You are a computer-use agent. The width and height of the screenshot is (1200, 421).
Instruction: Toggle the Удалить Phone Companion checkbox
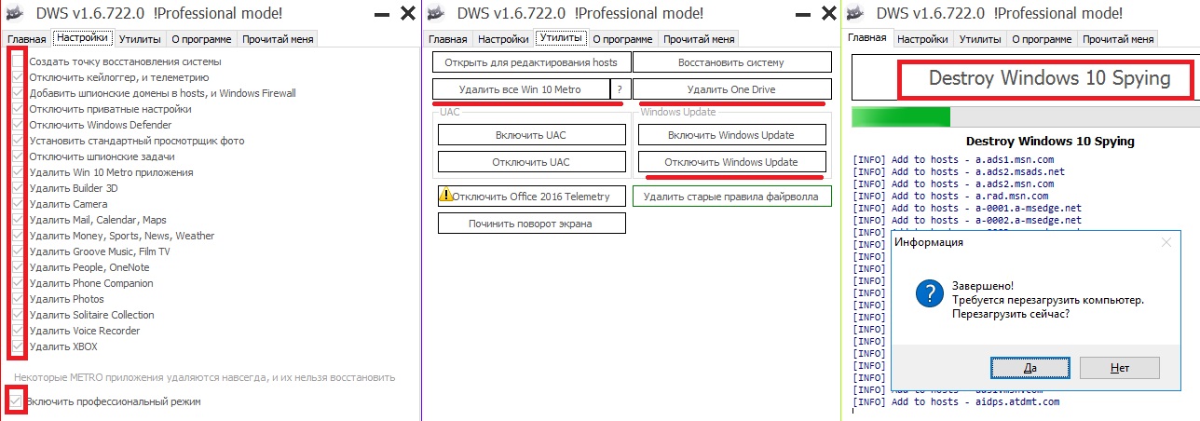click(18, 283)
